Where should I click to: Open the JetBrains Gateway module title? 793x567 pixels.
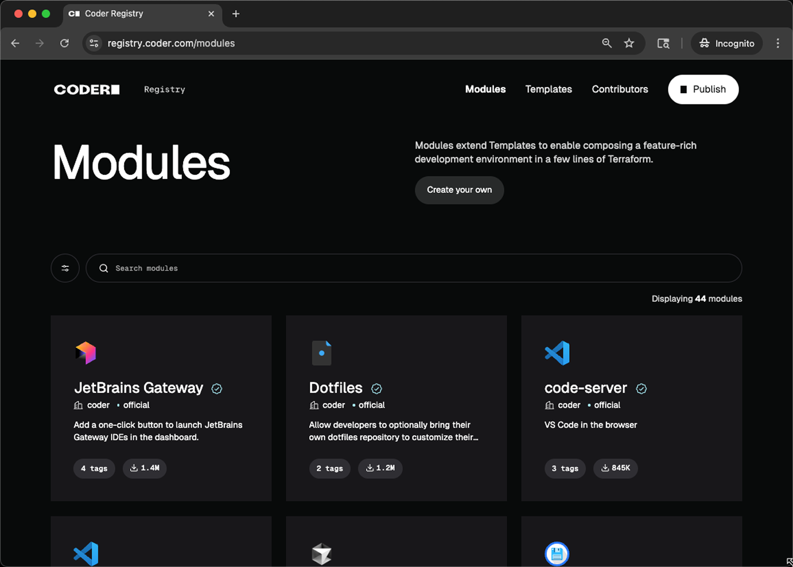pyautogui.click(x=139, y=388)
